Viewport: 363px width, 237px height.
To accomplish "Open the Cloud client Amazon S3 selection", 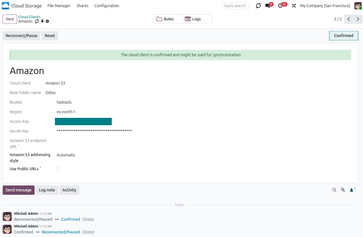I will pyautogui.click(x=55, y=83).
